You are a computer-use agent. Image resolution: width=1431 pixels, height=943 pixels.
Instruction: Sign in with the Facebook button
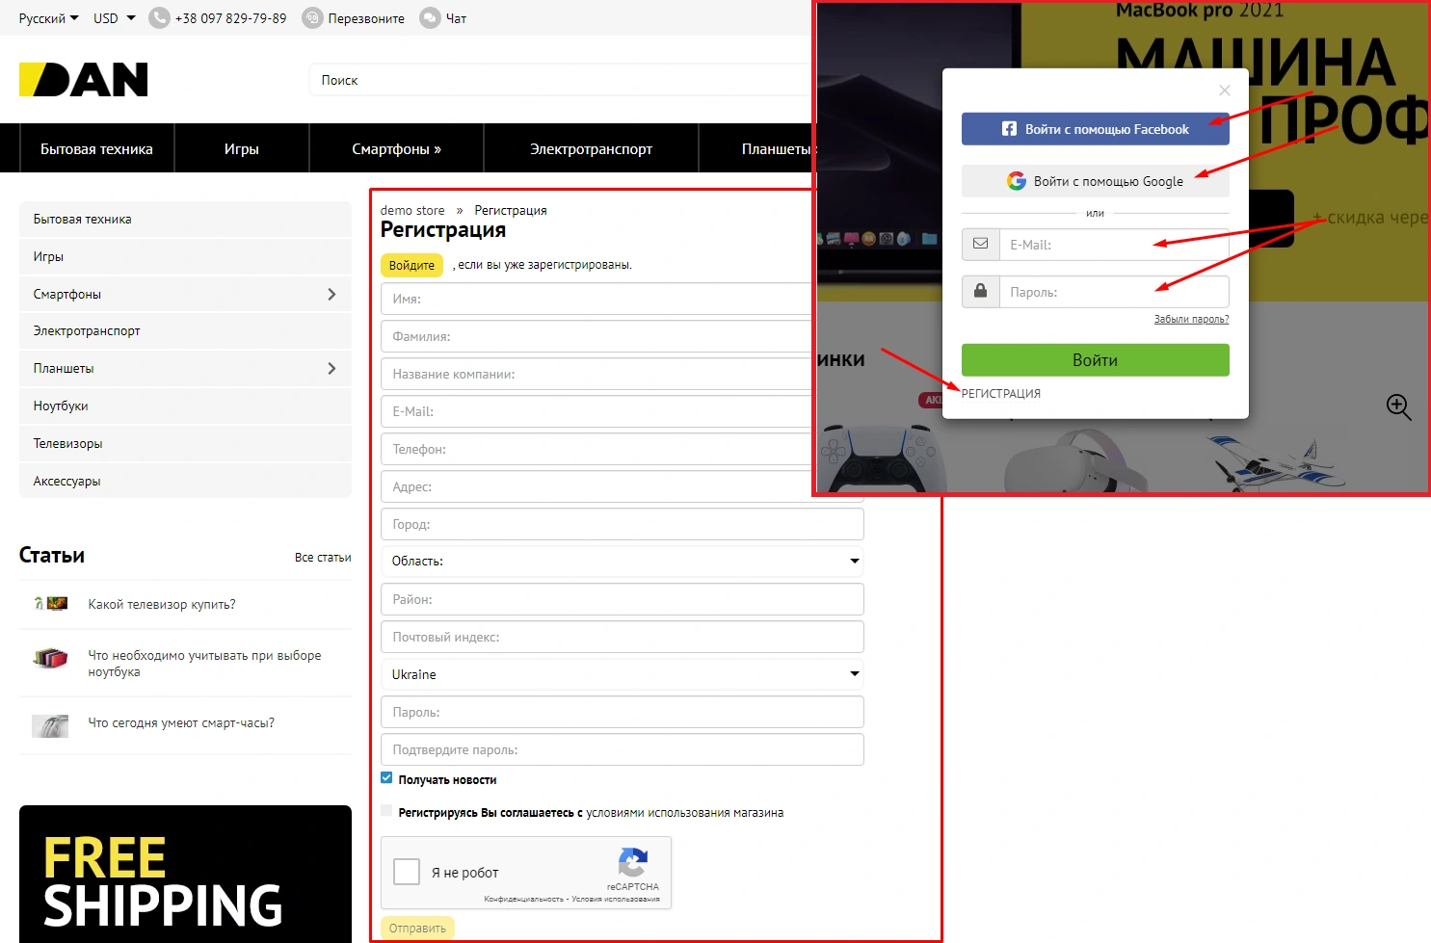[x=1095, y=129]
